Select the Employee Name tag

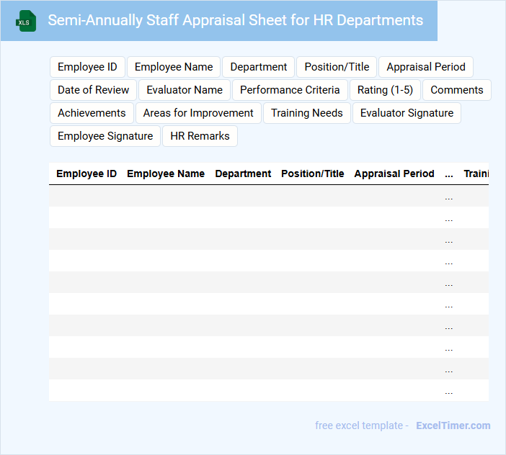[174, 67]
